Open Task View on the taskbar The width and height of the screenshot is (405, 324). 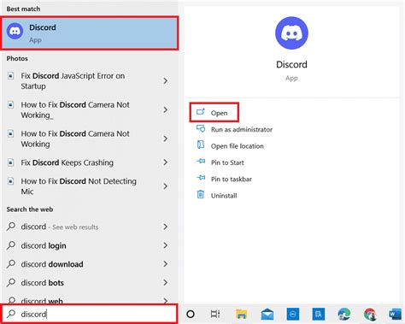click(215, 314)
